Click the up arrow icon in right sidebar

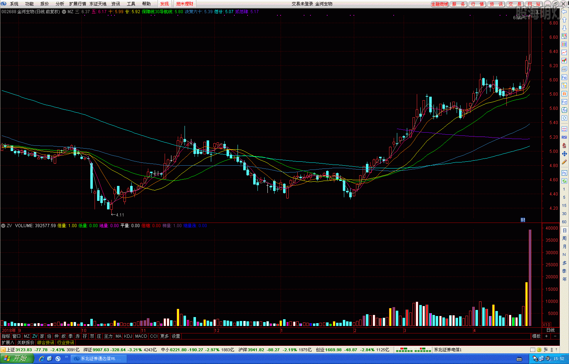coord(564,20)
